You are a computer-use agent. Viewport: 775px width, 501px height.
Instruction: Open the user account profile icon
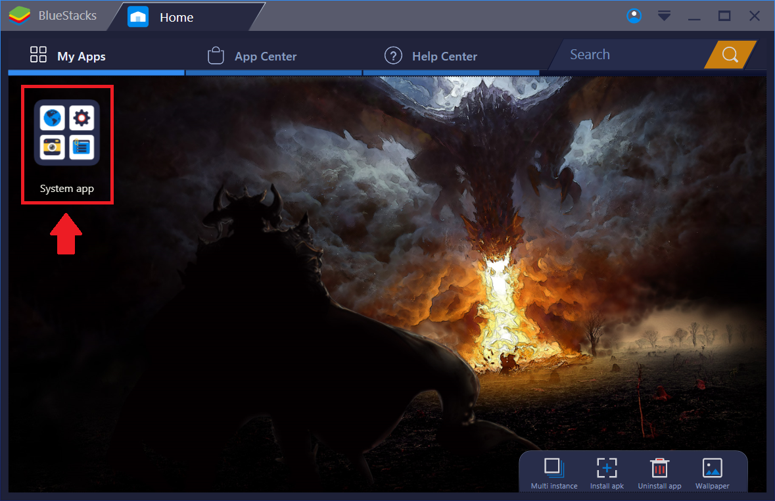point(634,16)
